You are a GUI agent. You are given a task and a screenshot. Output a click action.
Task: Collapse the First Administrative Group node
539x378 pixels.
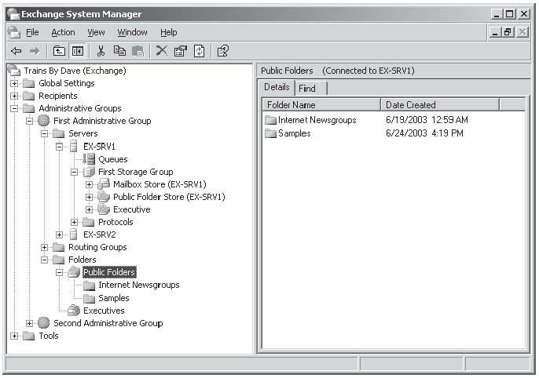pyautogui.click(x=29, y=121)
